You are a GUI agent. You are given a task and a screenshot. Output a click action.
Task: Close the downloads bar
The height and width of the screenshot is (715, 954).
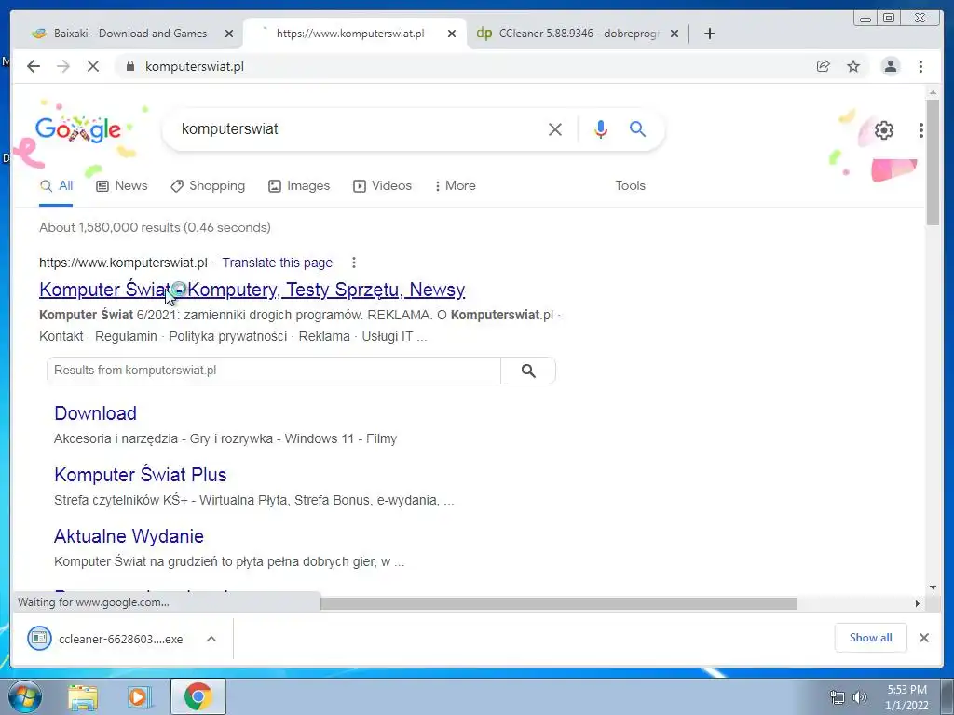click(923, 638)
